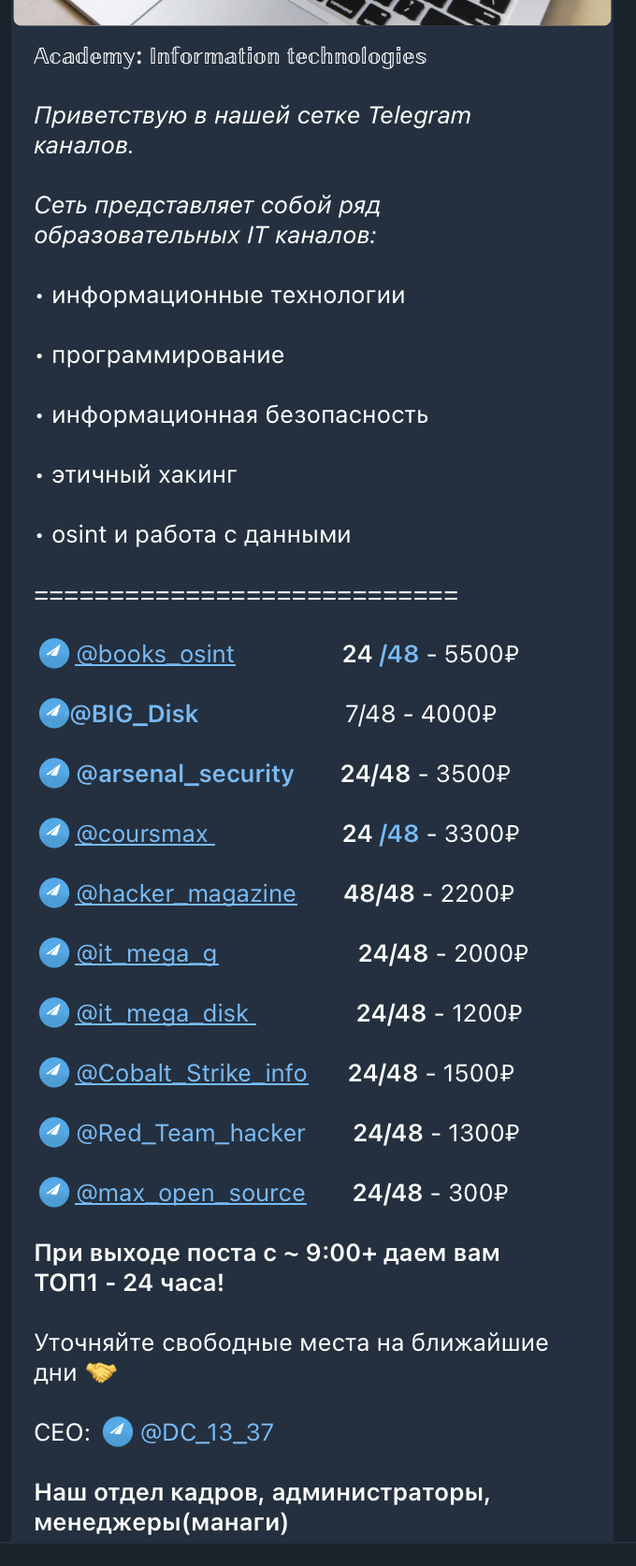Viewport: 636px width, 1566px height.
Task: Click Telegram icon beside @Cobalt_Strike_info
Action: (x=54, y=1073)
